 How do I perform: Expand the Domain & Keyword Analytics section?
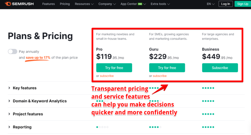click(40, 101)
